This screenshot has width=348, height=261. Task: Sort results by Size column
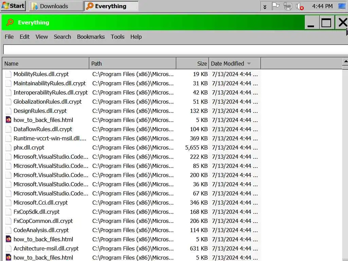(x=192, y=64)
